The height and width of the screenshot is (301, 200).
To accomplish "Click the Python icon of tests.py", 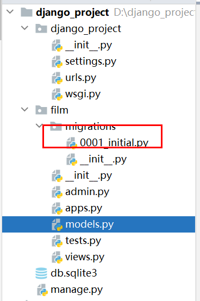I will [x=57, y=241].
